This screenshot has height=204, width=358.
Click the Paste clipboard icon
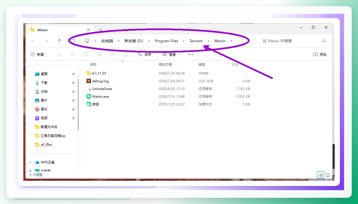[x=86, y=54]
